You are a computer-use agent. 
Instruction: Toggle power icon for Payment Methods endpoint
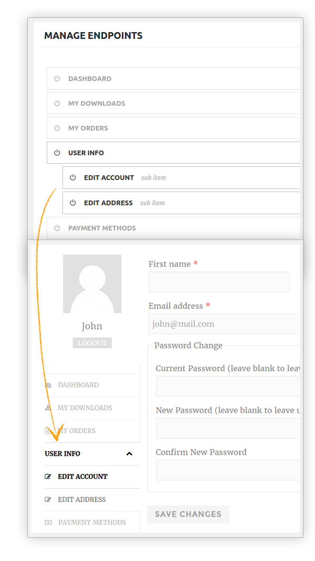tap(57, 227)
